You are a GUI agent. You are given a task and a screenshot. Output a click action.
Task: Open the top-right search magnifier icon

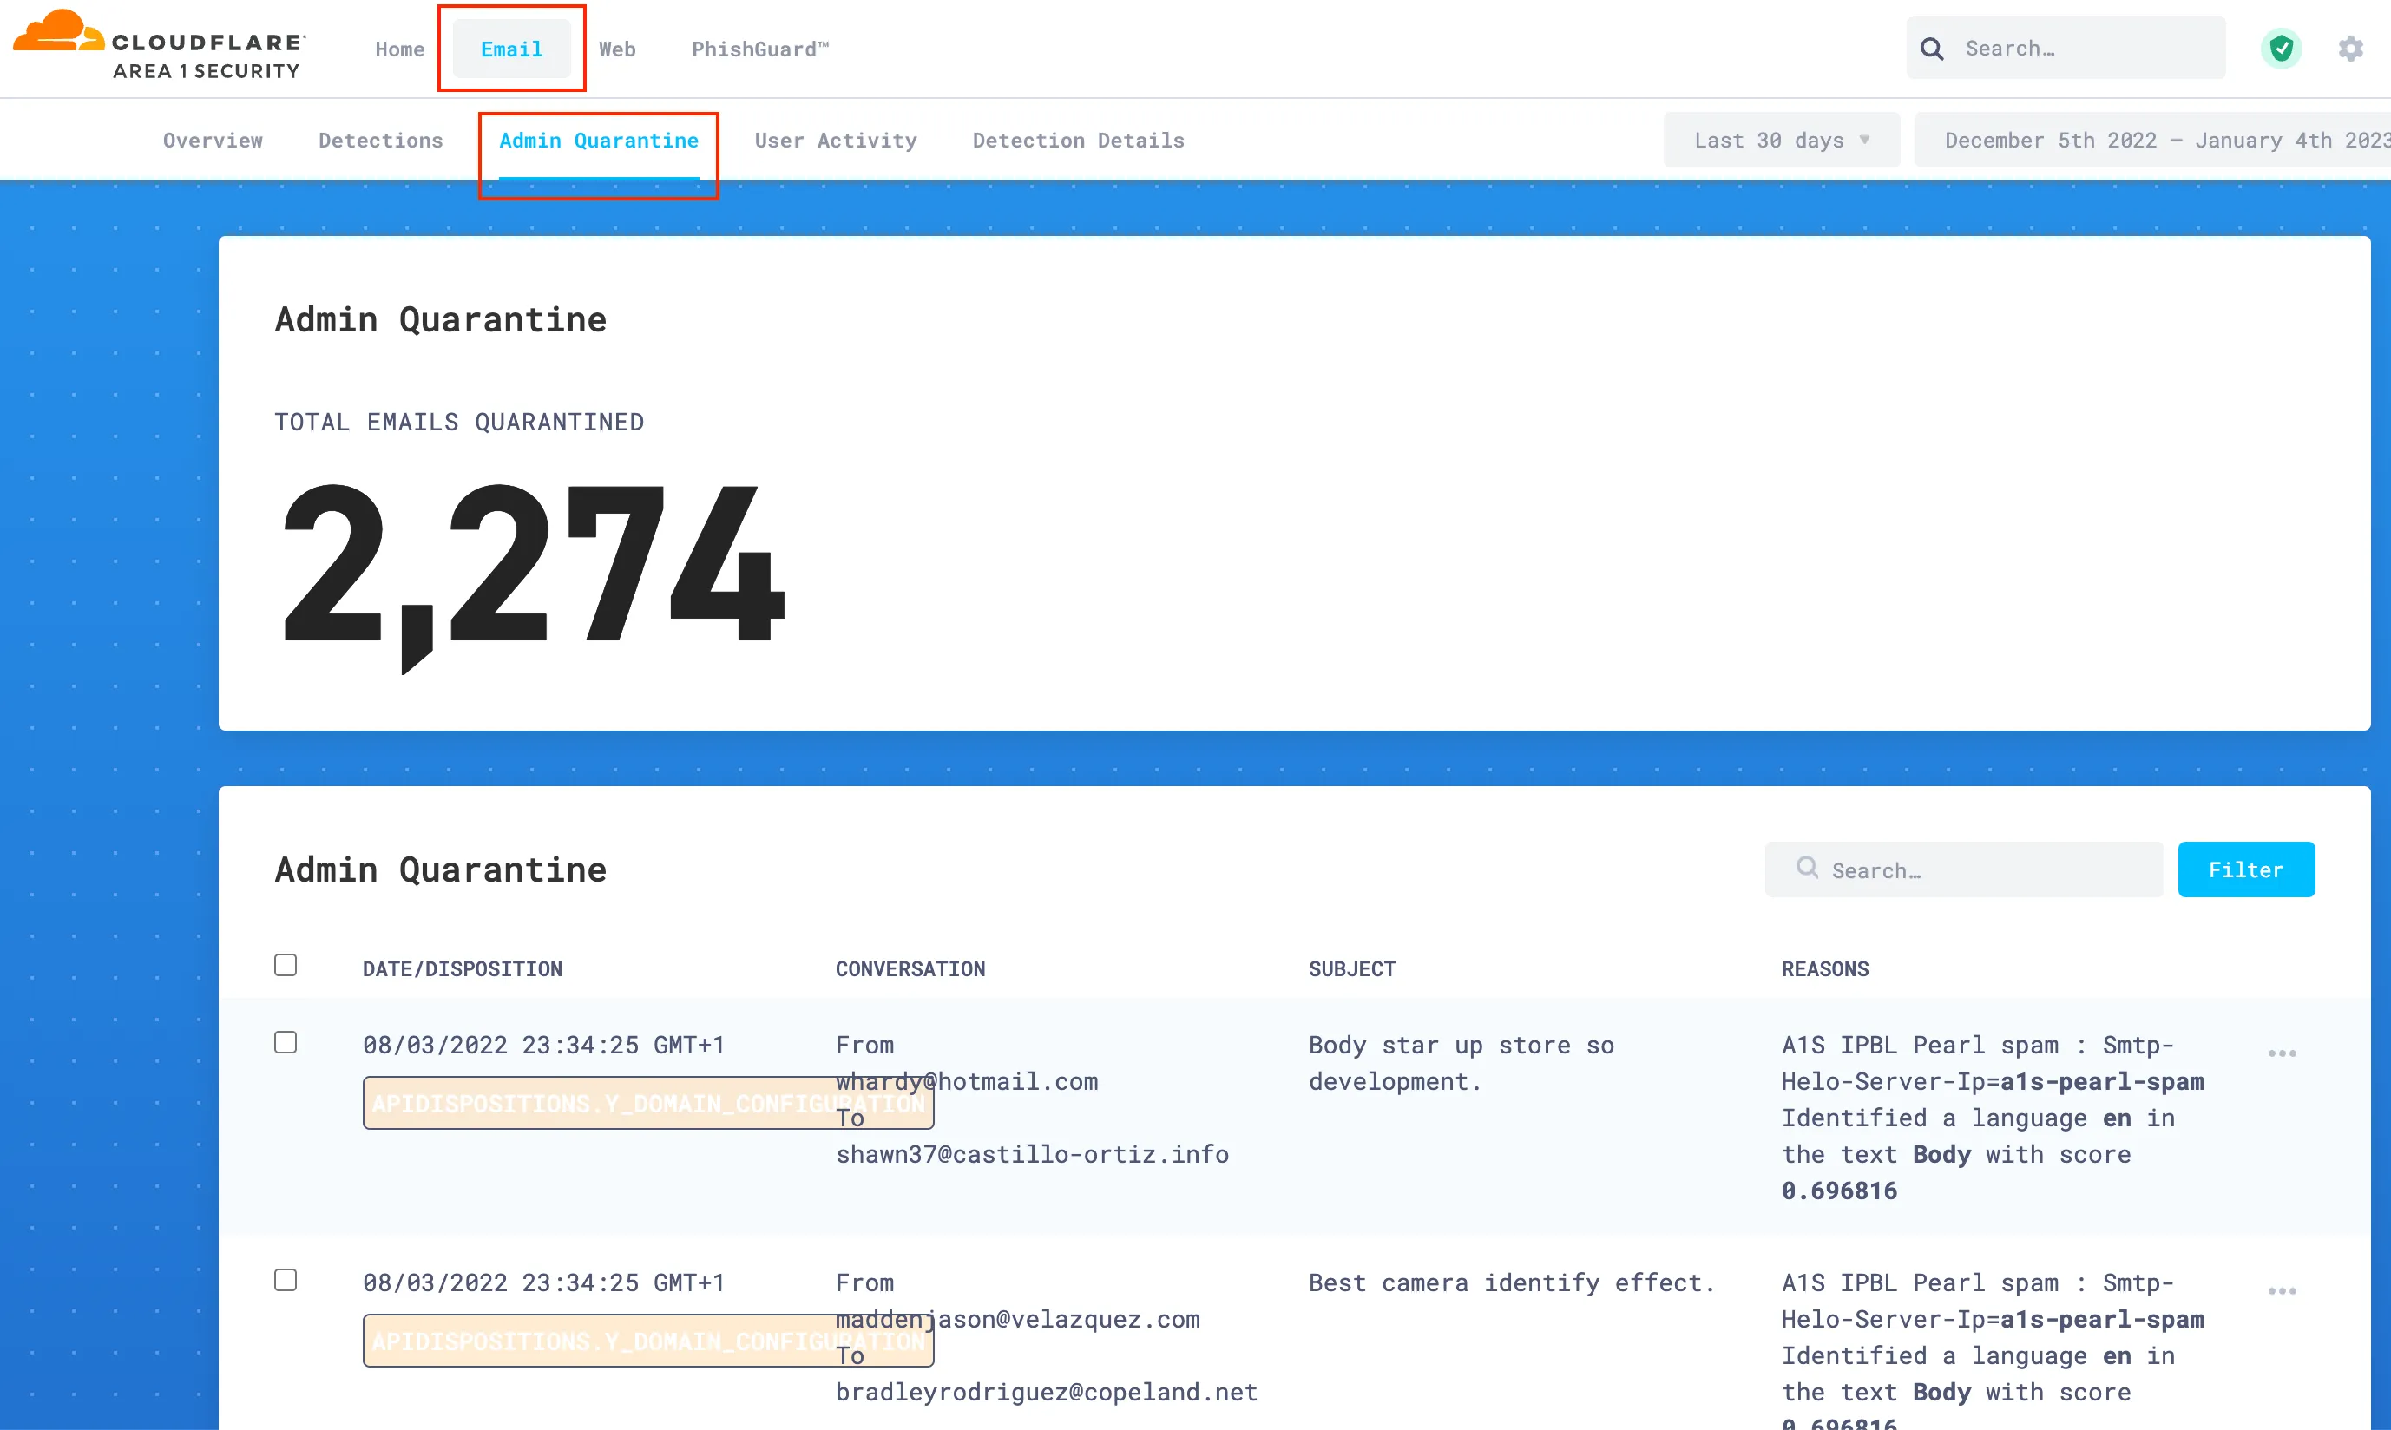click(1932, 47)
